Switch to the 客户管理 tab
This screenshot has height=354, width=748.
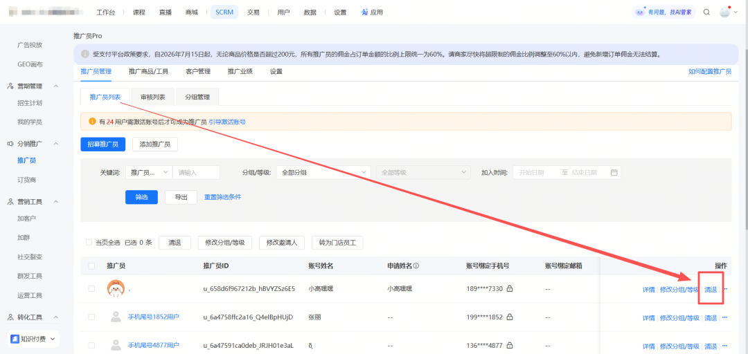click(x=198, y=71)
